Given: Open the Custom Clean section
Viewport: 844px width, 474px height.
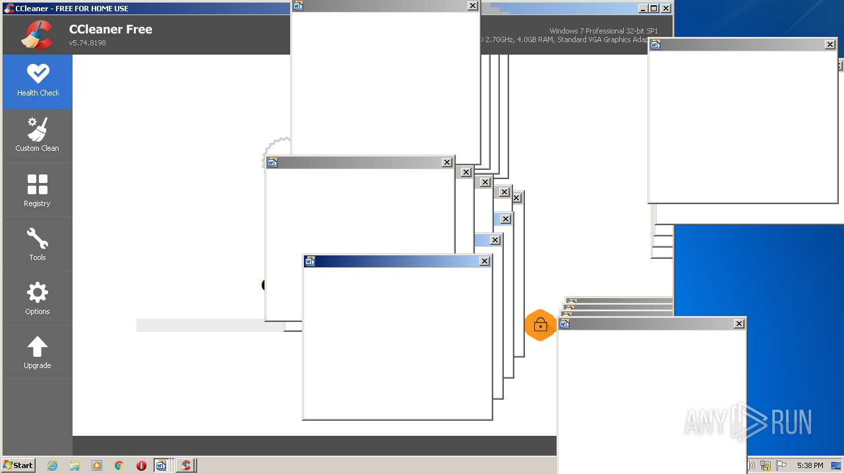Looking at the screenshot, I should [38, 136].
